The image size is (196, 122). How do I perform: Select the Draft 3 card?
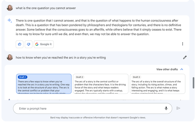pyautogui.click(x=157, y=84)
